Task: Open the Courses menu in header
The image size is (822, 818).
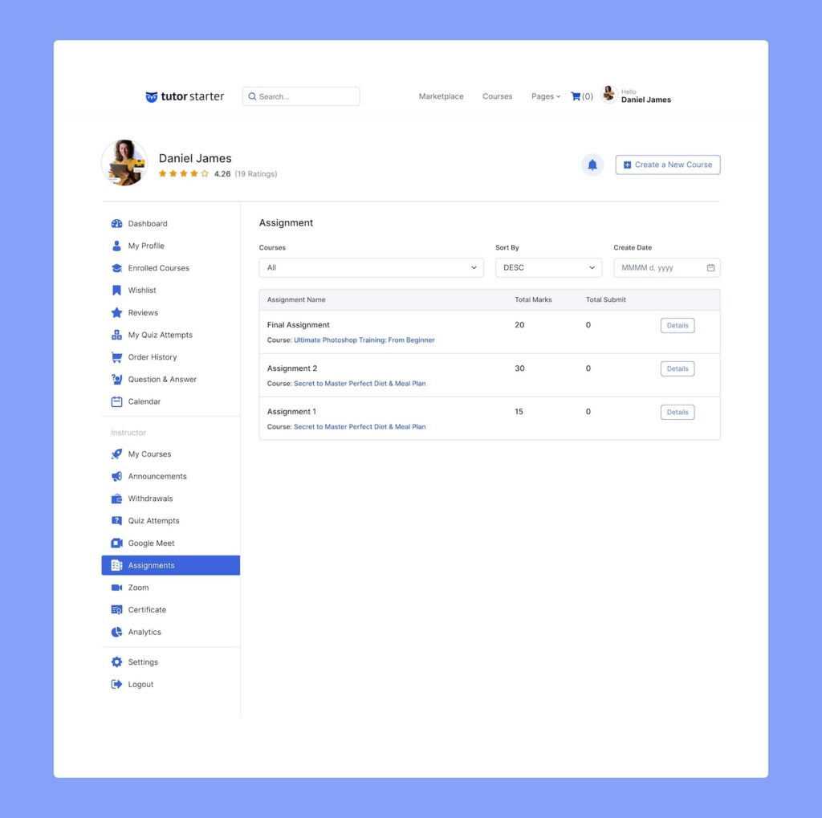Action: point(497,96)
